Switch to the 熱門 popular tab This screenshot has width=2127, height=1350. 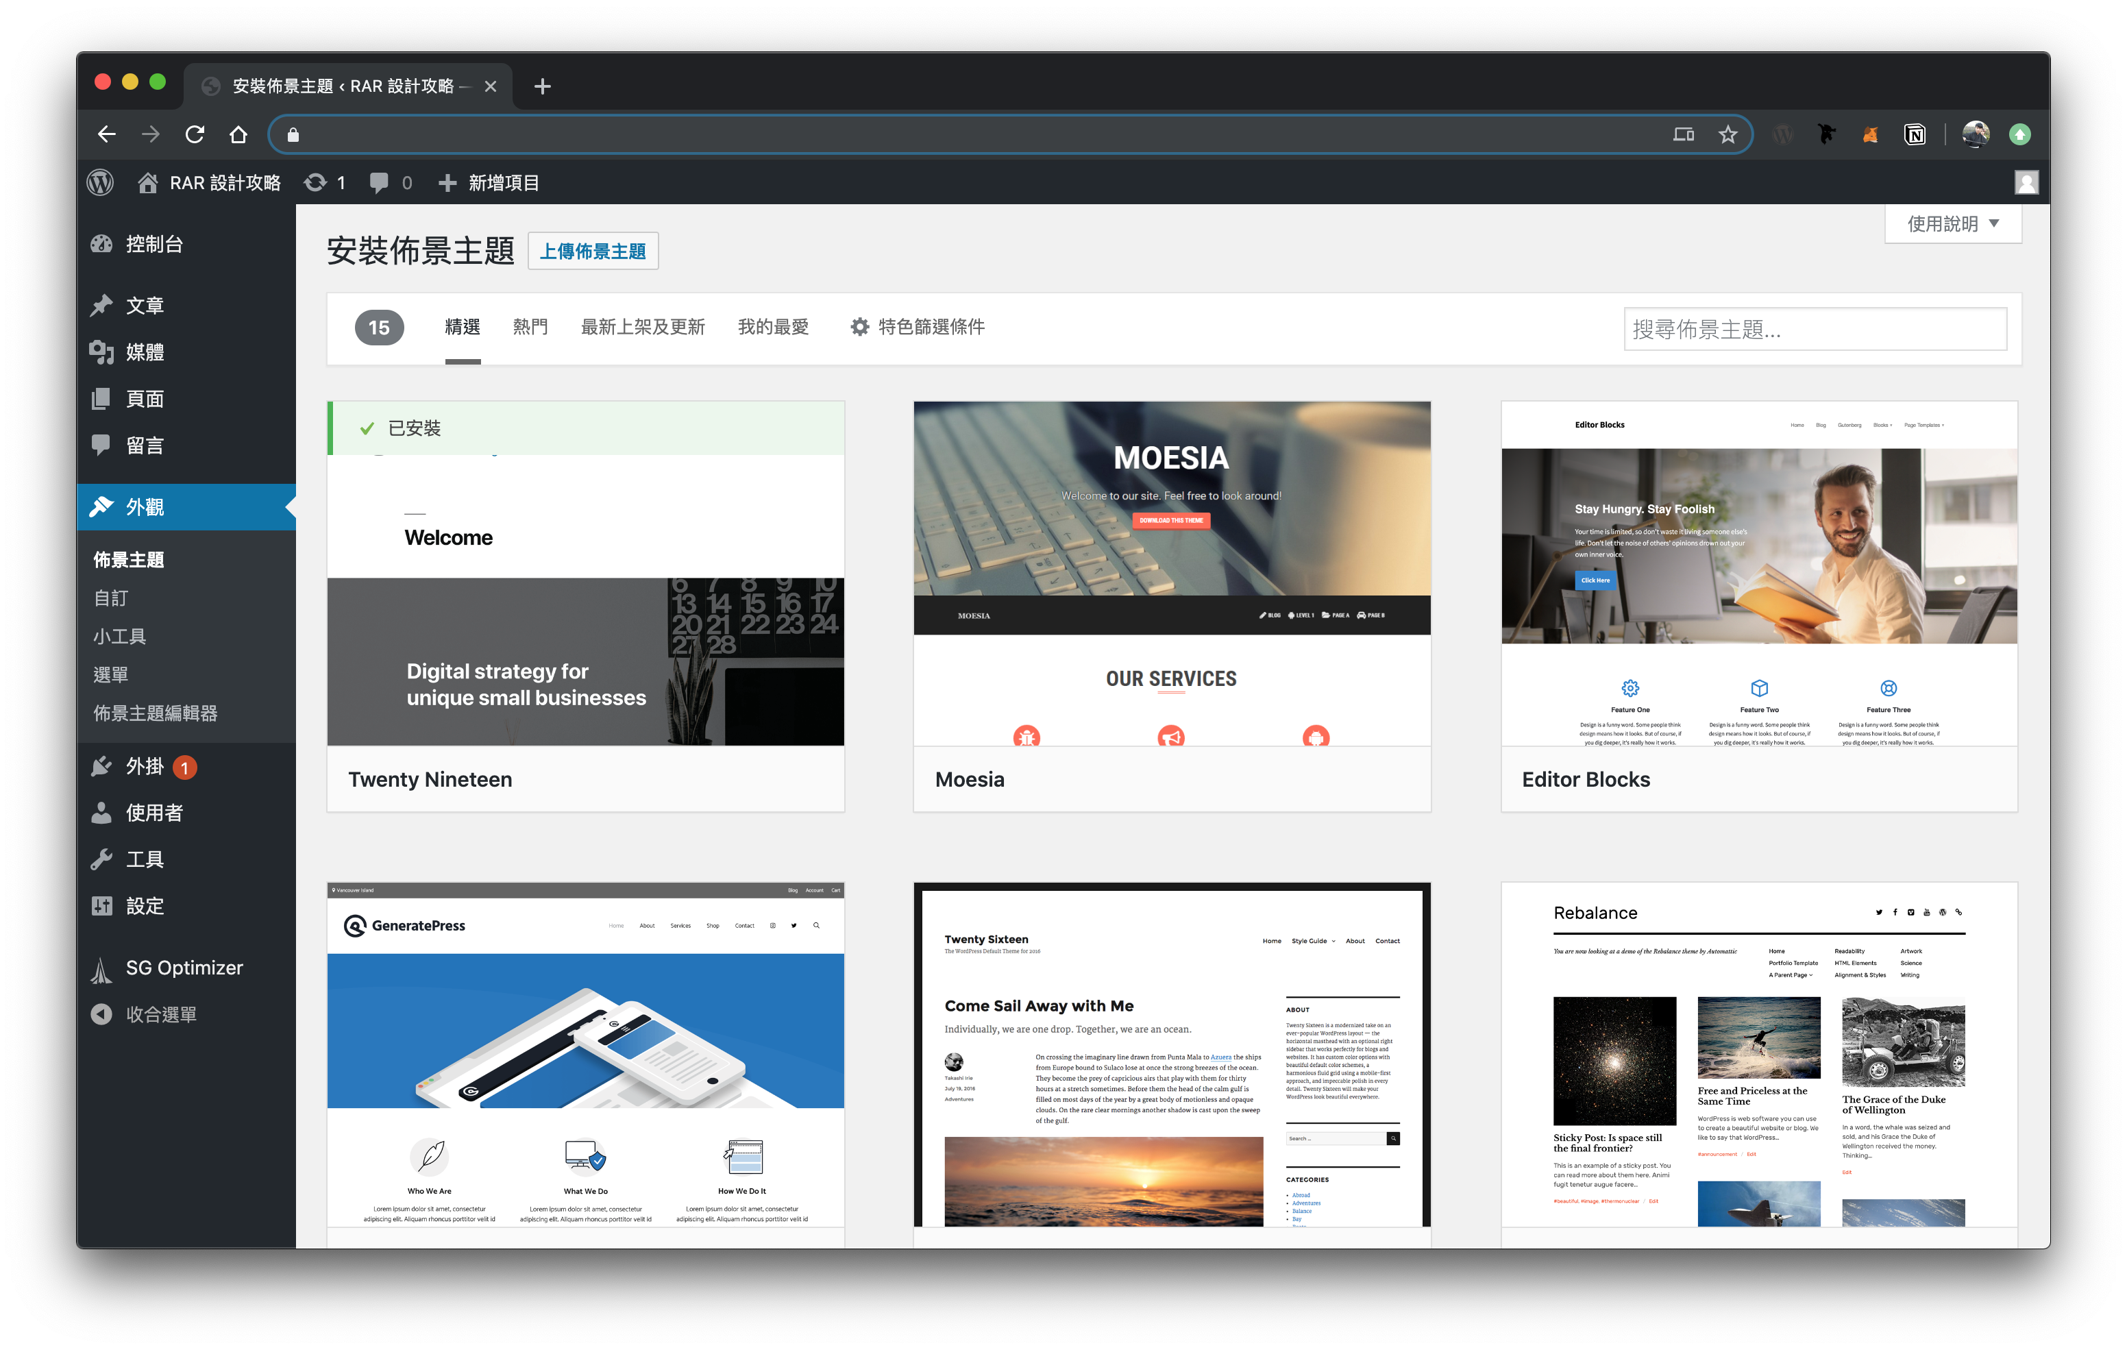(530, 327)
